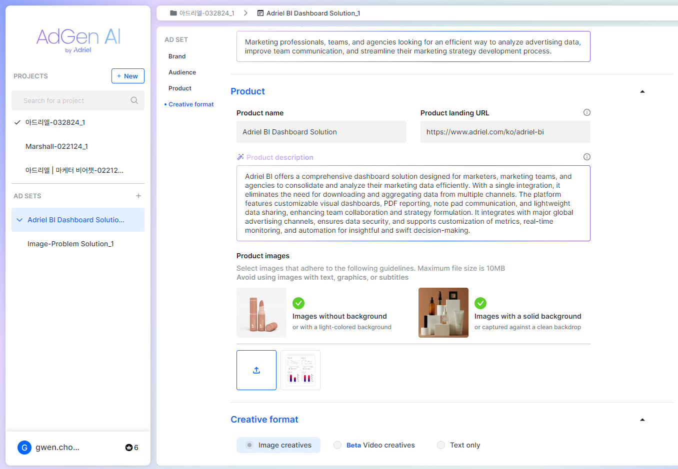Click the breadcrumb chevron separator

click(x=245, y=13)
